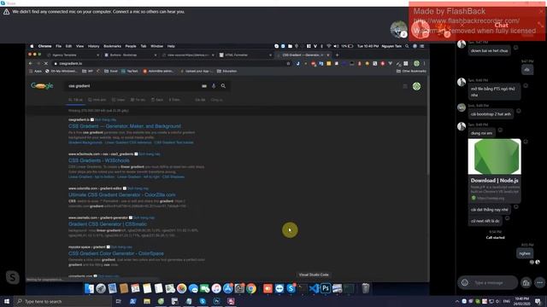Open Chrome's Edit menu
Screen dimensions: 547x307
click(68, 46)
